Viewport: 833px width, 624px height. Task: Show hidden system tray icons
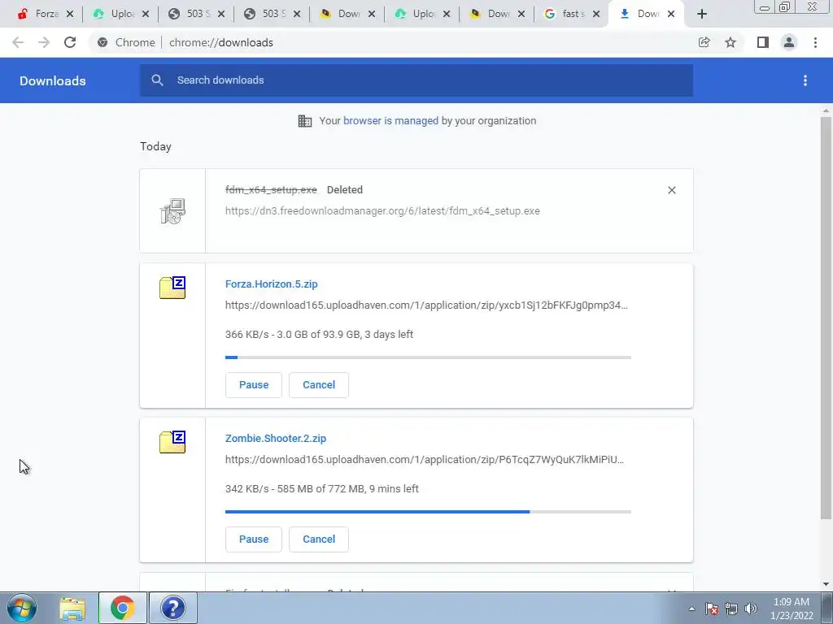tap(691, 609)
